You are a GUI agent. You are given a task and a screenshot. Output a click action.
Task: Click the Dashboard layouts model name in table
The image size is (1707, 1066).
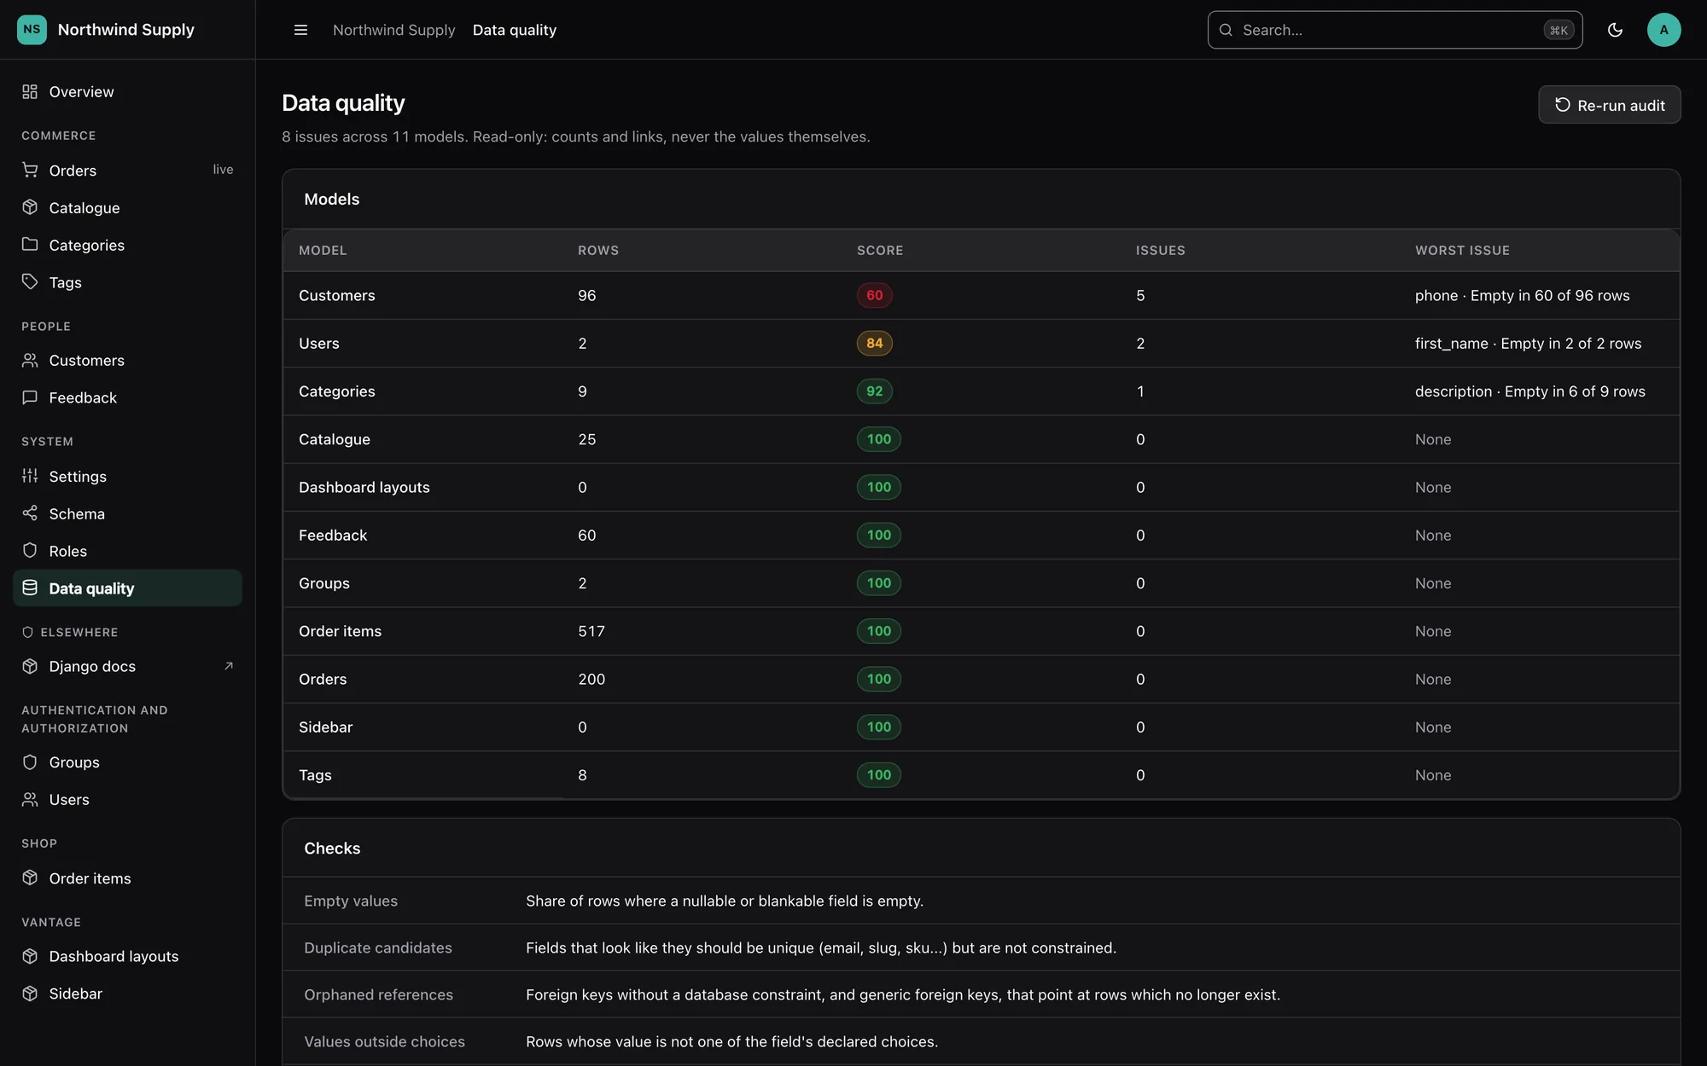[364, 488]
